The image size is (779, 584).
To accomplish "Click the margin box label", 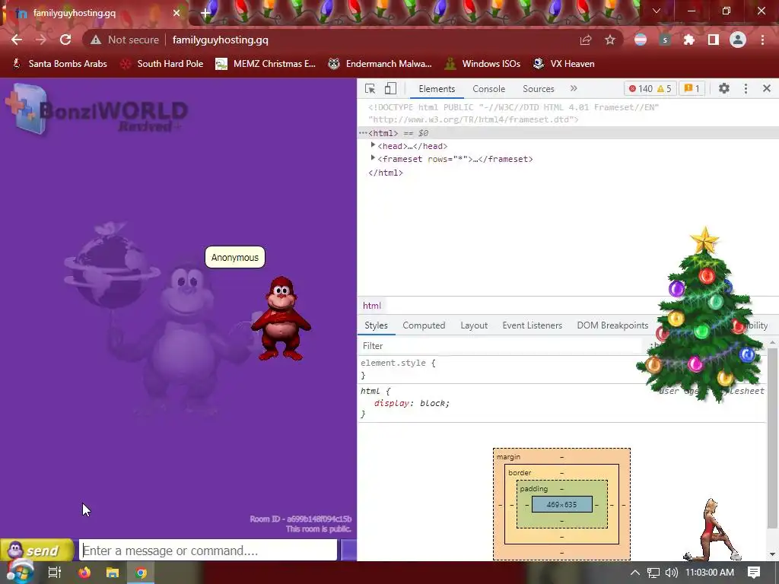I will click(508, 457).
